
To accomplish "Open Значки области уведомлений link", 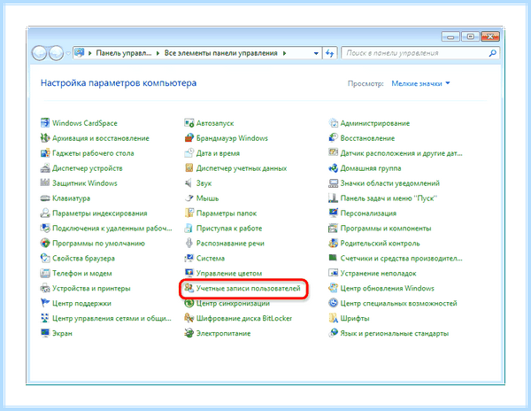I will [389, 183].
